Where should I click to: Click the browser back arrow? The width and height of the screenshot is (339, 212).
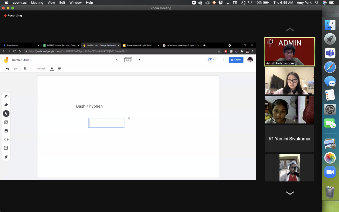point(3,51)
